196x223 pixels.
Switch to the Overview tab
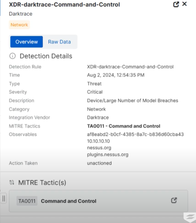point(26,42)
